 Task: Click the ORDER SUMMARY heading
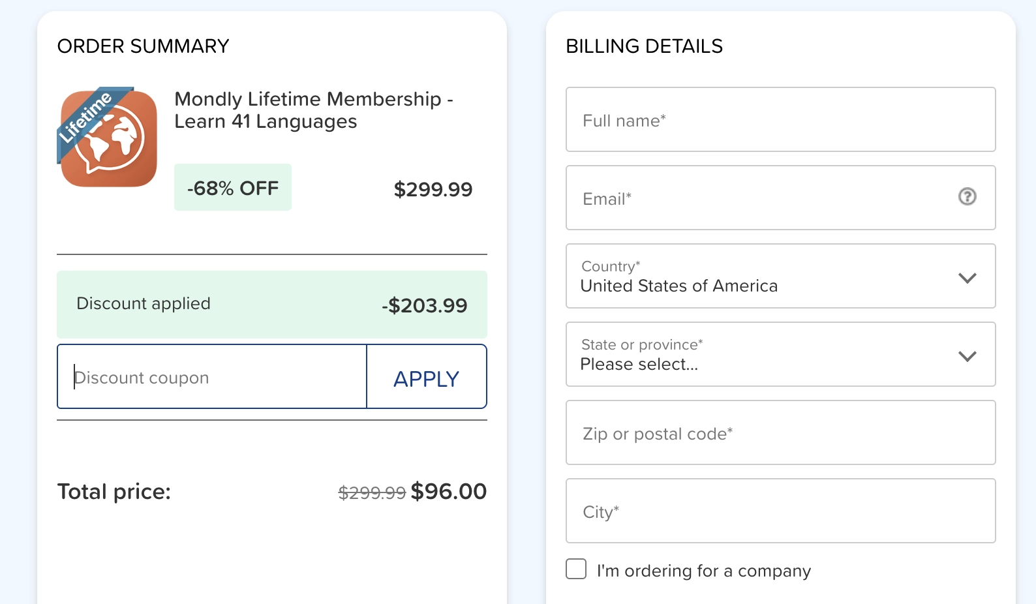tap(144, 46)
